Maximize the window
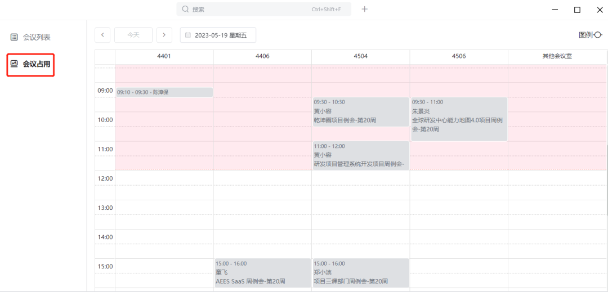The width and height of the screenshot is (608, 292). (578, 10)
